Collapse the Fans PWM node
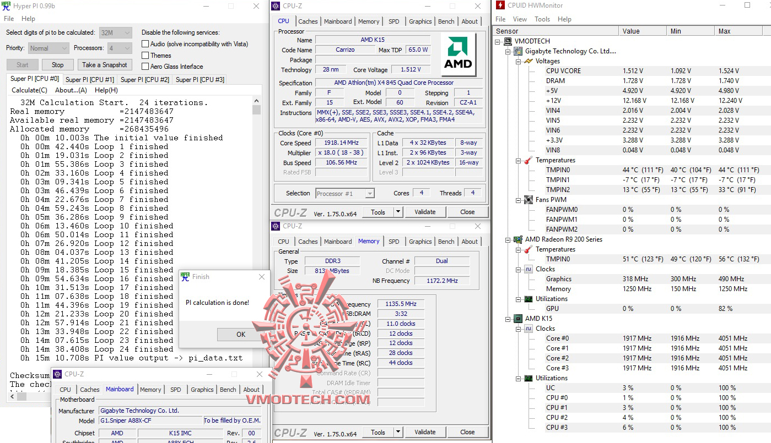Image resolution: width=771 pixels, height=443 pixels. click(x=519, y=200)
